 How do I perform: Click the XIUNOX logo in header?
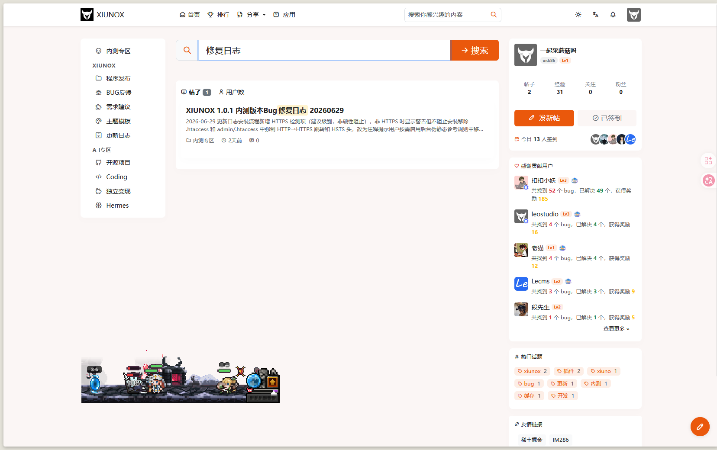[x=102, y=15]
